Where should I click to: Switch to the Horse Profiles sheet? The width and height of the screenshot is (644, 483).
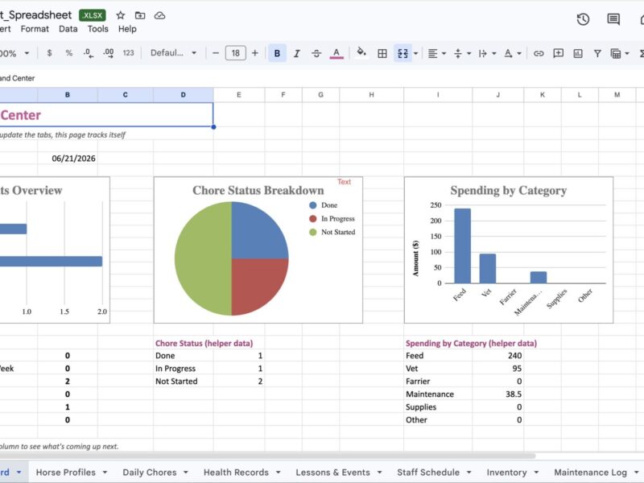coord(66,473)
